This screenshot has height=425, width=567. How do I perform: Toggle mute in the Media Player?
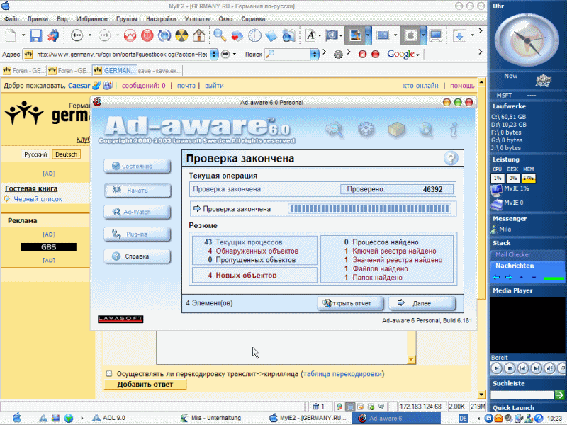point(550,368)
